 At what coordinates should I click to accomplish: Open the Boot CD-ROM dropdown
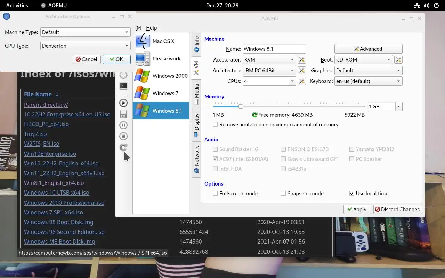[x=364, y=60]
